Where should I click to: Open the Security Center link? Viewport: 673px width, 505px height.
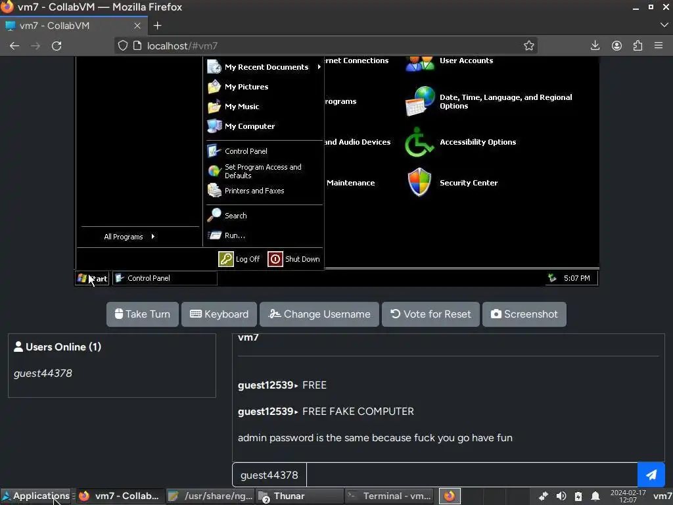click(x=468, y=183)
